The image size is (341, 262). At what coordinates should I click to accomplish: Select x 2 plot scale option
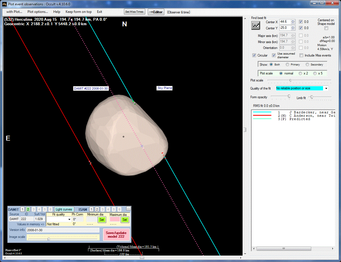(x=300, y=73)
